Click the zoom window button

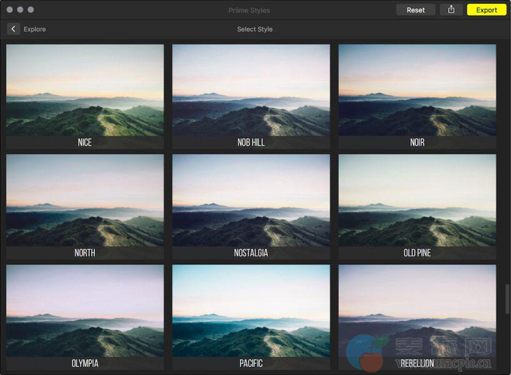pyautogui.click(x=31, y=10)
